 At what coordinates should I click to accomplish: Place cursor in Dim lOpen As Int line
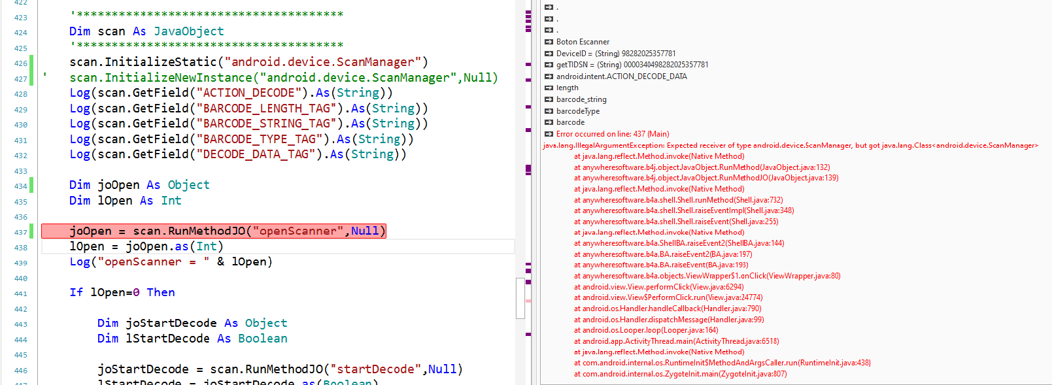point(126,201)
